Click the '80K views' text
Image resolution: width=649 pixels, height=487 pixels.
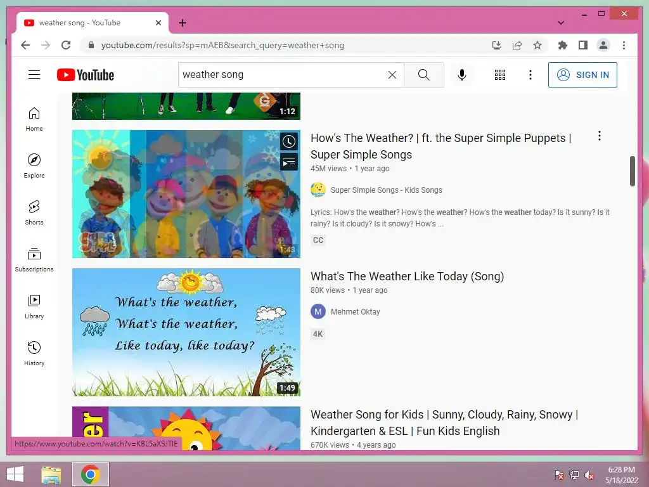coord(328,290)
